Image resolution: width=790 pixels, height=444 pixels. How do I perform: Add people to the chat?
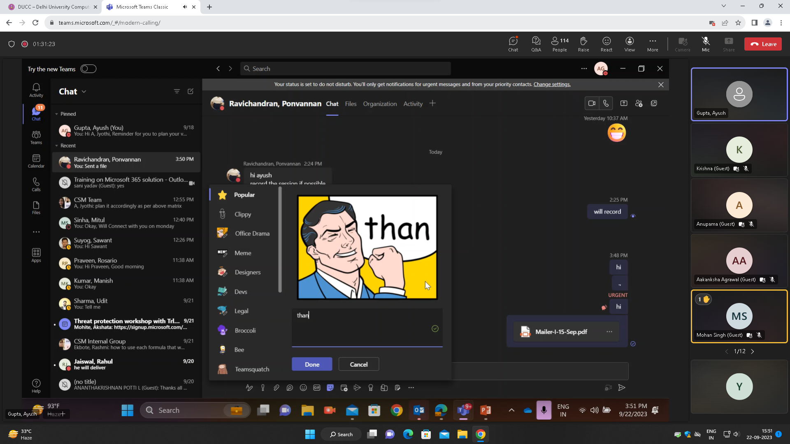pos(639,103)
